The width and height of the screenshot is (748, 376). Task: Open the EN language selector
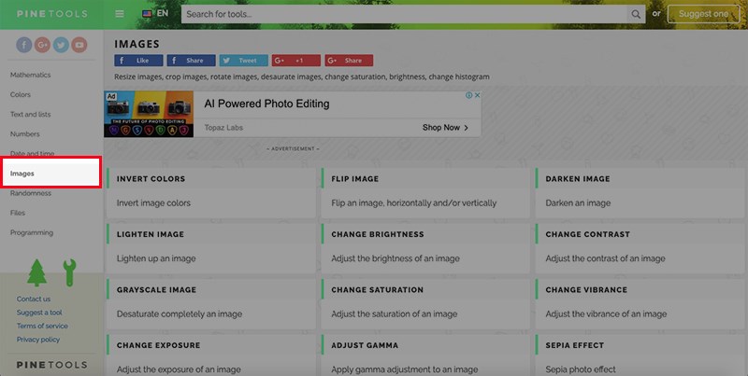155,13
